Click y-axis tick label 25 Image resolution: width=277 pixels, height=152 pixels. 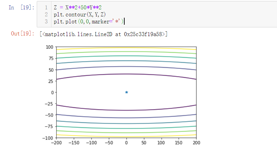tap(51, 81)
